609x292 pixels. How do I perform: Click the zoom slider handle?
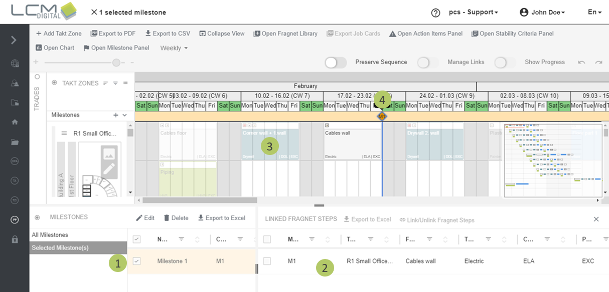(x=116, y=62)
